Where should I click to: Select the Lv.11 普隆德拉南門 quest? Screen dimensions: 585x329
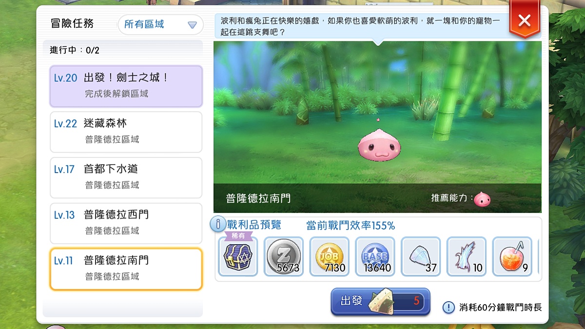126,269
